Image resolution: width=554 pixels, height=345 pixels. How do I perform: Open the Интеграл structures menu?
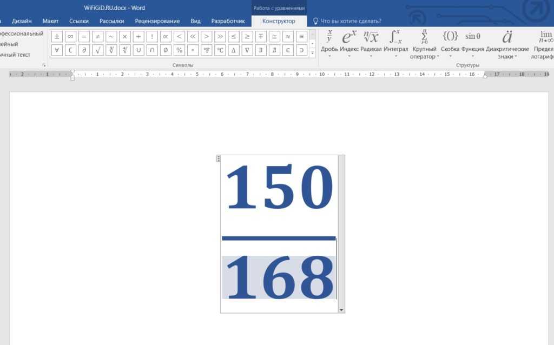coord(395,43)
